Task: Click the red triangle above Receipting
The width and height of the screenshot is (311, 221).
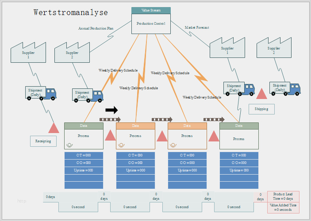Action: pyautogui.click(x=54, y=128)
